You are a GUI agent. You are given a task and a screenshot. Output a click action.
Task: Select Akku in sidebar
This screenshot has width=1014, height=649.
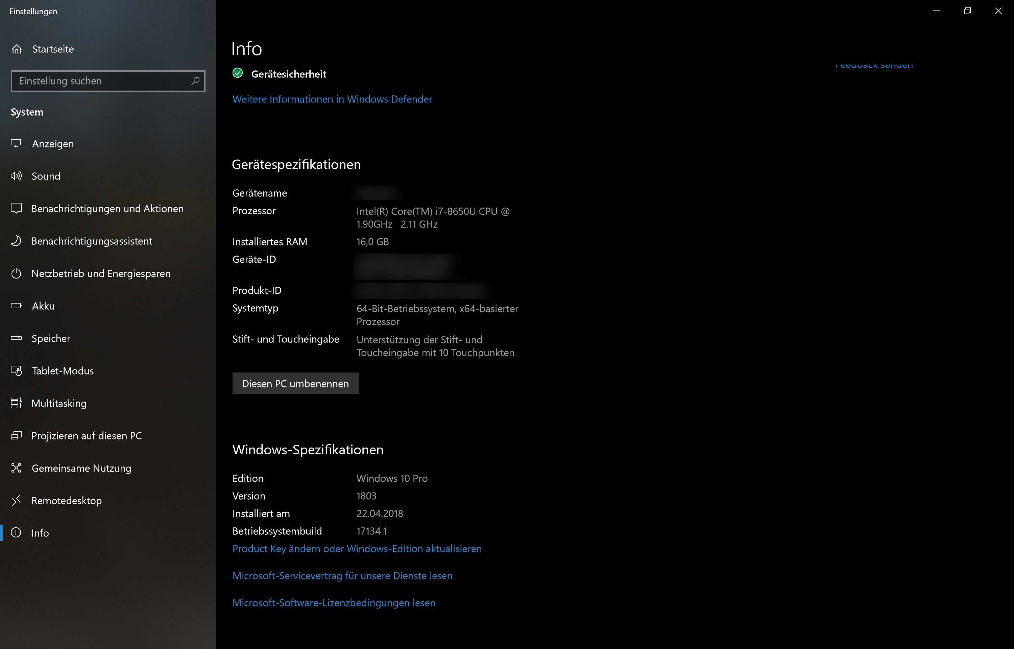click(108, 306)
